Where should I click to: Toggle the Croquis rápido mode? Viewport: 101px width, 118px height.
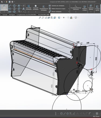pyautogui.click(x=97, y=8)
